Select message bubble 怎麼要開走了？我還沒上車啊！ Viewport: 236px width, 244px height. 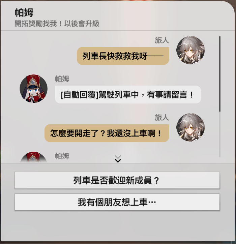point(107,133)
